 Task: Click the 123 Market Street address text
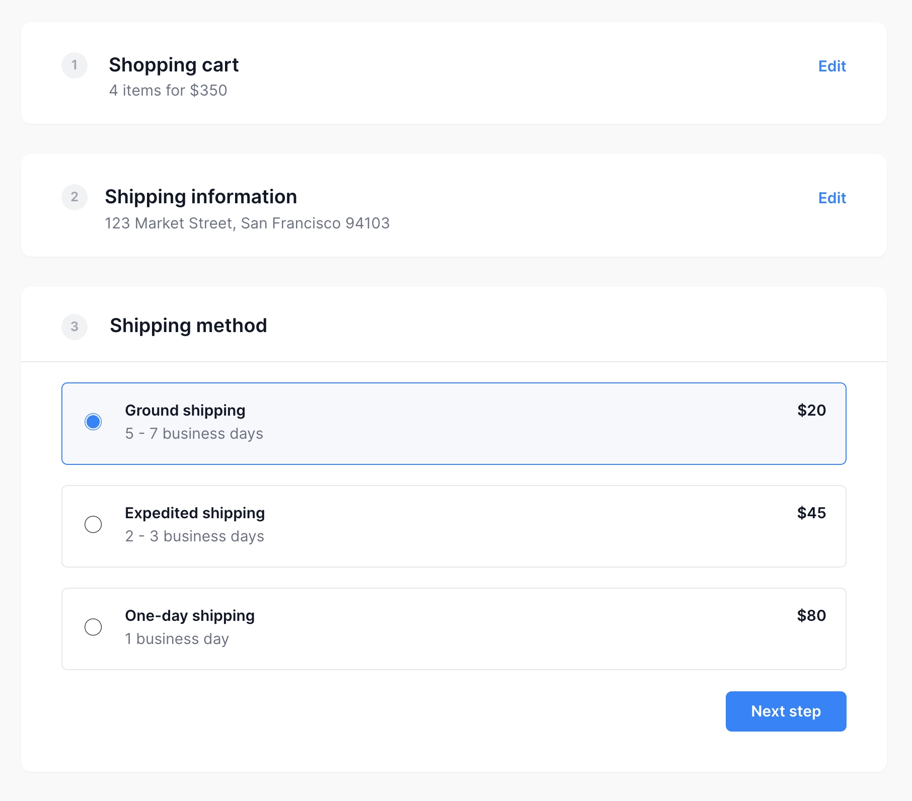[x=247, y=223]
